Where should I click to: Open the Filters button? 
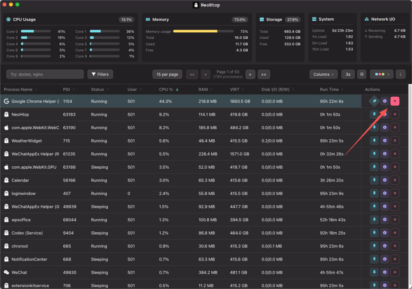100,75
